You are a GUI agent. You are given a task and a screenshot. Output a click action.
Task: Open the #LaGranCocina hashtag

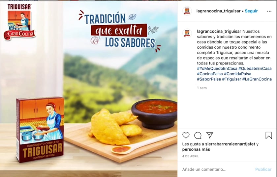257,79
